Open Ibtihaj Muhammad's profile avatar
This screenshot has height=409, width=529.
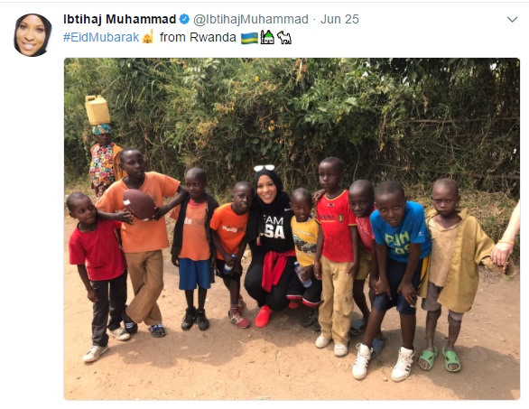pos(32,34)
